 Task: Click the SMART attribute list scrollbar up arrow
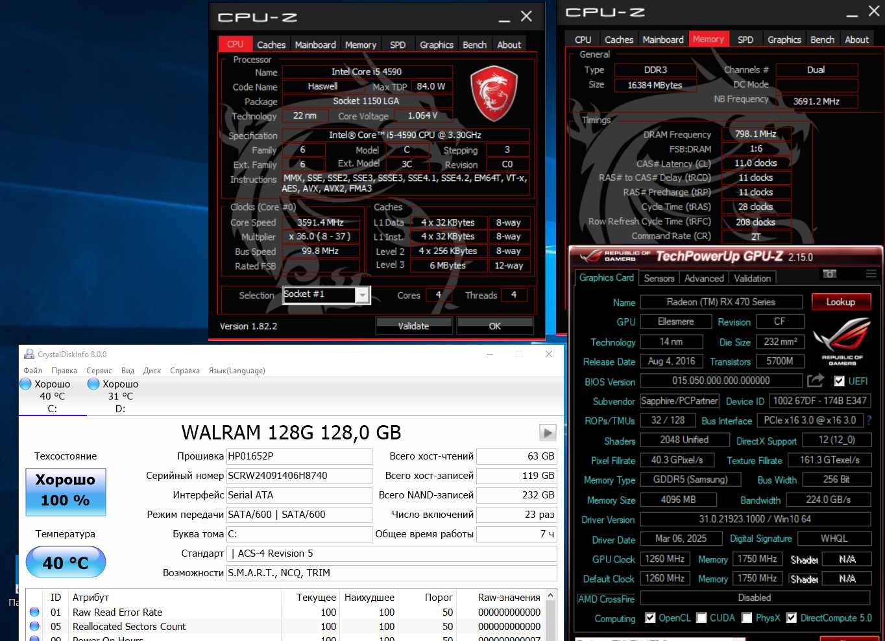(x=551, y=596)
